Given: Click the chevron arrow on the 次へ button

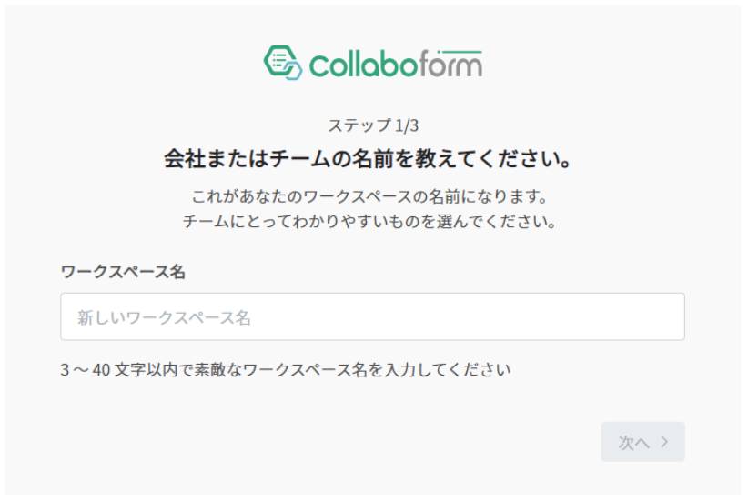Looking at the screenshot, I should pos(664,442).
